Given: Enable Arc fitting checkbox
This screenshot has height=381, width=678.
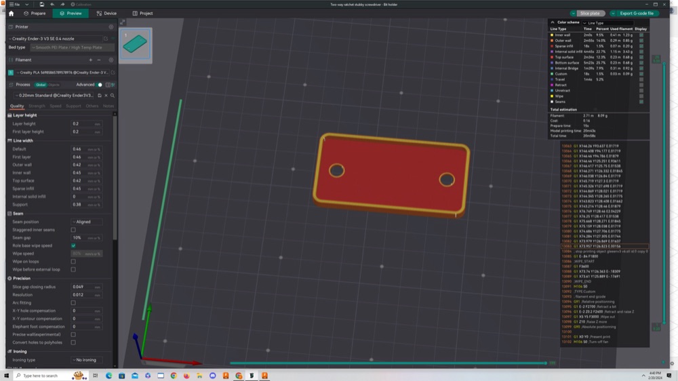Looking at the screenshot, I should [73, 303].
